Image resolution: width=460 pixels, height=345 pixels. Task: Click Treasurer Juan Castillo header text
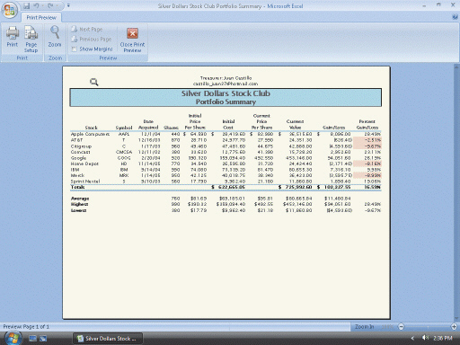click(x=226, y=78)
